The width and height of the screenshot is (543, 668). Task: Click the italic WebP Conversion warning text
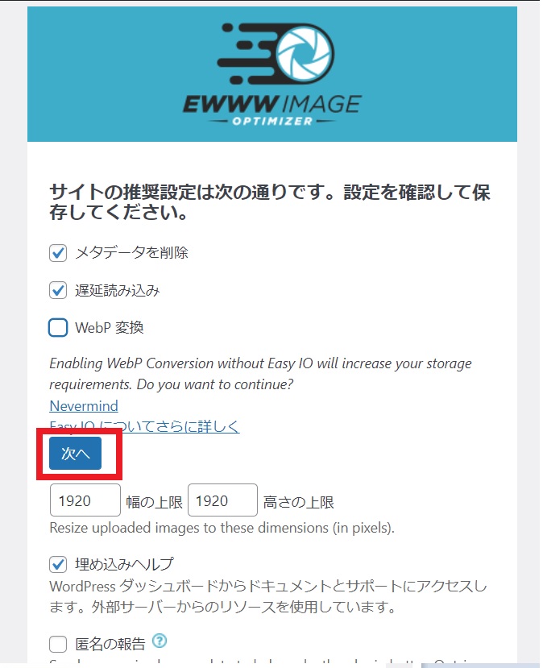[261, 374]
